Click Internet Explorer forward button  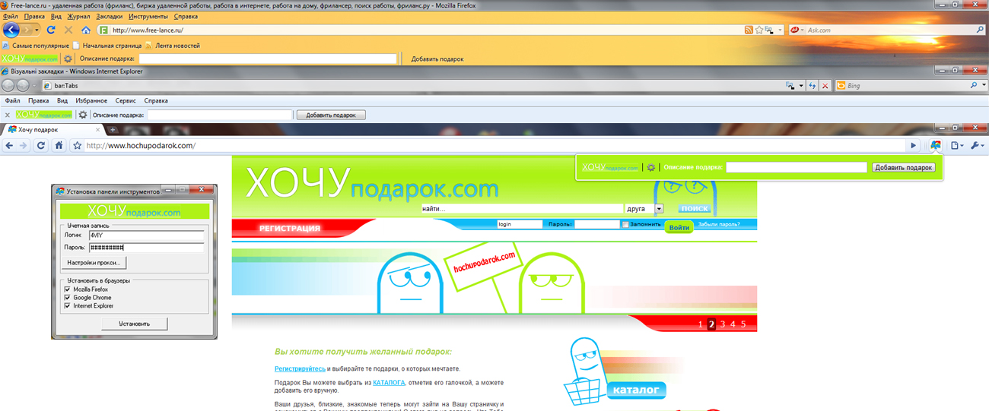[x=23, y=86]
